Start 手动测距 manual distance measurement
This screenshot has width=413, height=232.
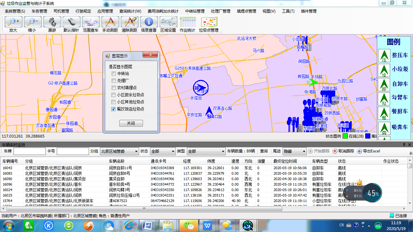pos(110,22)
